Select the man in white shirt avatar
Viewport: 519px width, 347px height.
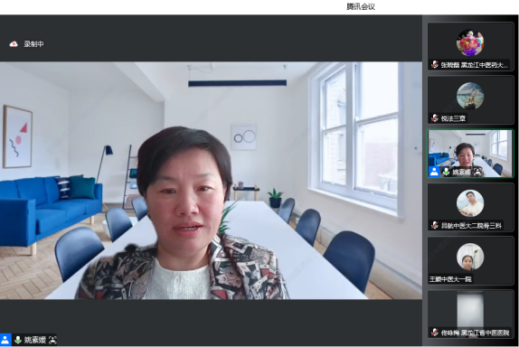(x=470, y=203)
